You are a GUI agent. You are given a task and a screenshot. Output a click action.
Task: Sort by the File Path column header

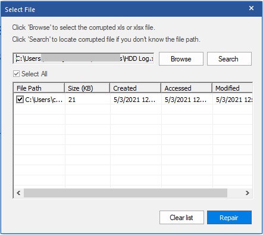pyautogui.click(x=39, y=88)
